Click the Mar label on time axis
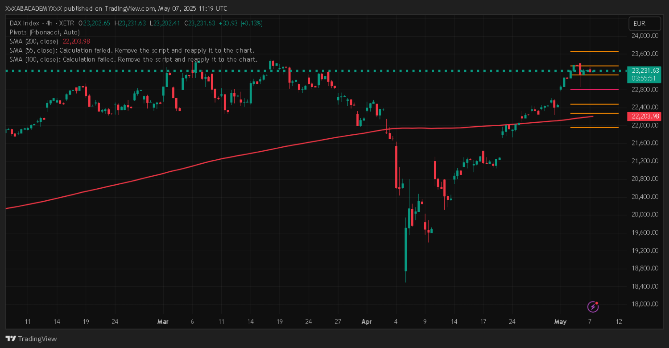The width and height of the screenshot is (669, 348). (163, 321)
